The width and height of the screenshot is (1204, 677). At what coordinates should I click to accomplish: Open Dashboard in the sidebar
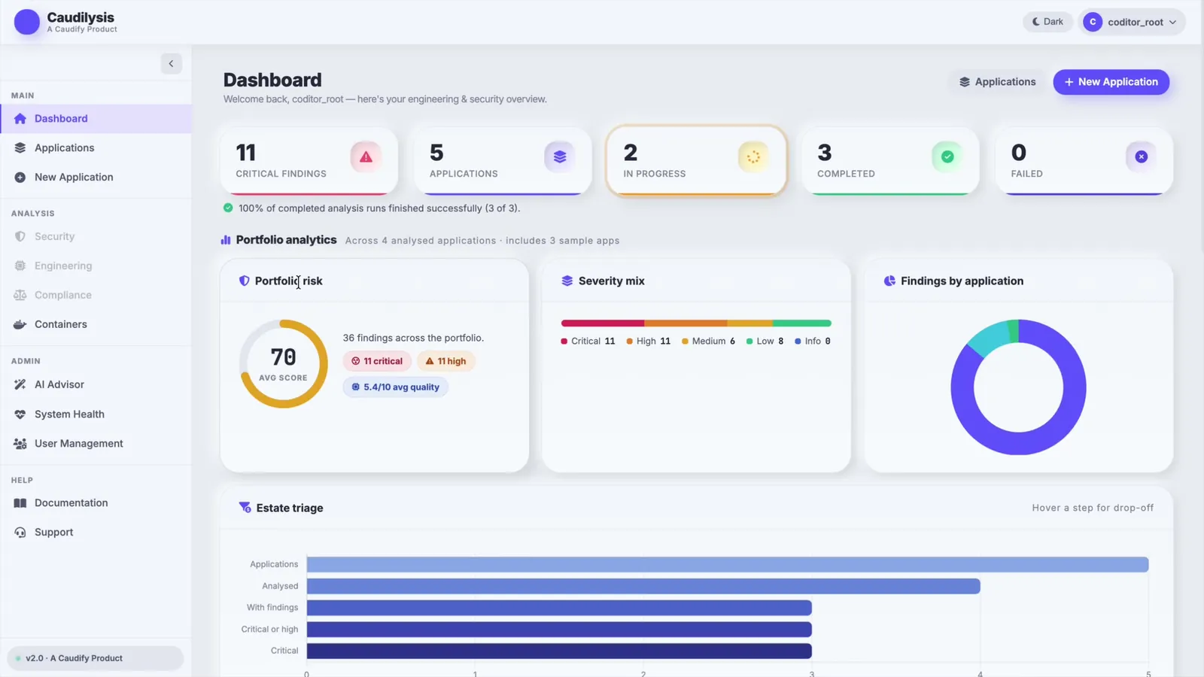(x=96, y=119)
